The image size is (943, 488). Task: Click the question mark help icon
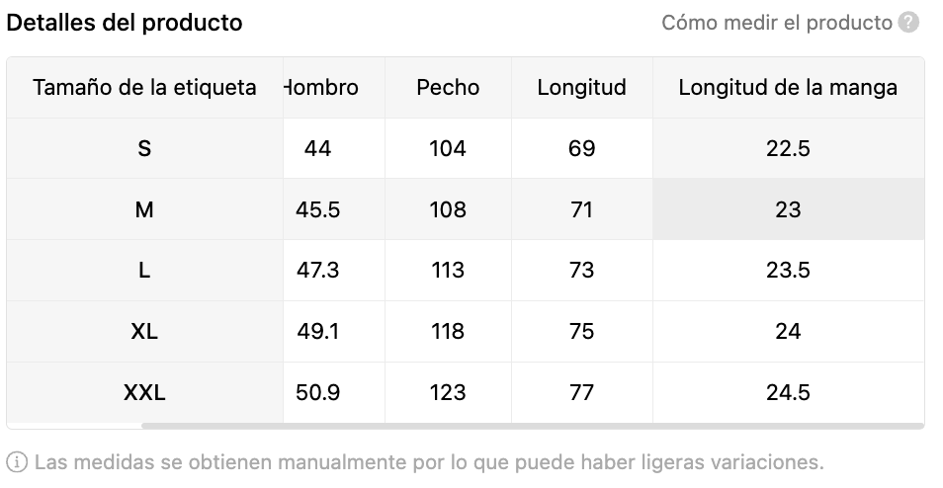[908, 23]
